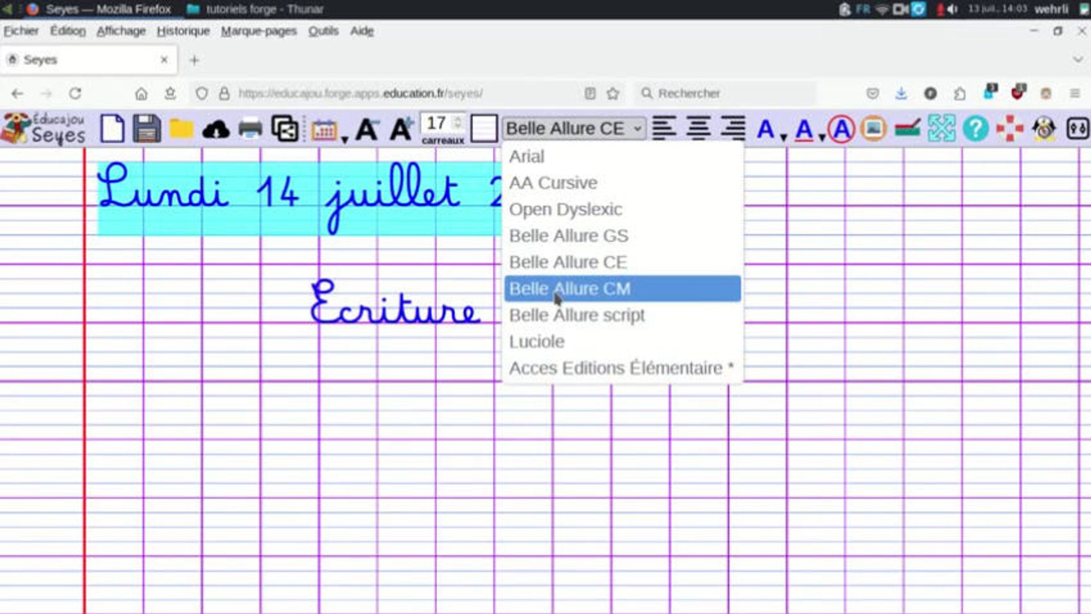
Task: Choose AA Cursive font option
Action: (623, 183)
